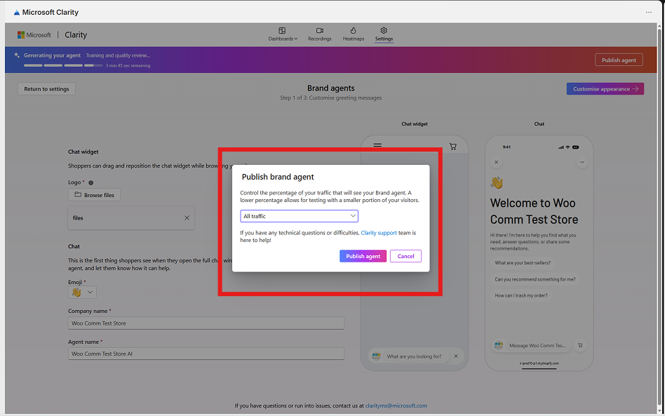
Task: Select 'How can I track my order?' suggestion
Action: pos(520,295)
